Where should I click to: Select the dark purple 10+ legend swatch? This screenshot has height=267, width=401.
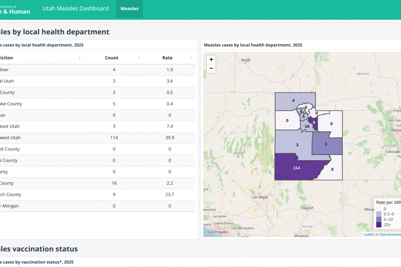click(x=379, y=224)
